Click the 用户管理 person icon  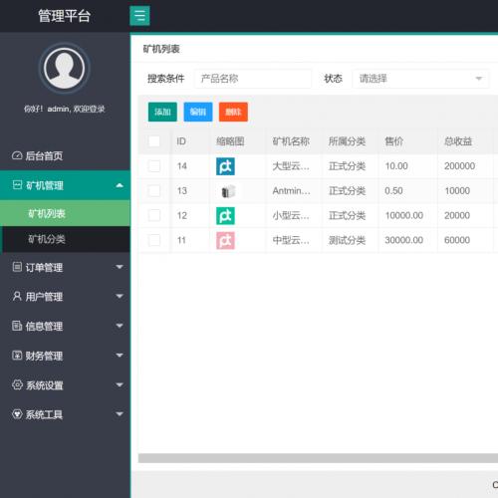(17, 296)
